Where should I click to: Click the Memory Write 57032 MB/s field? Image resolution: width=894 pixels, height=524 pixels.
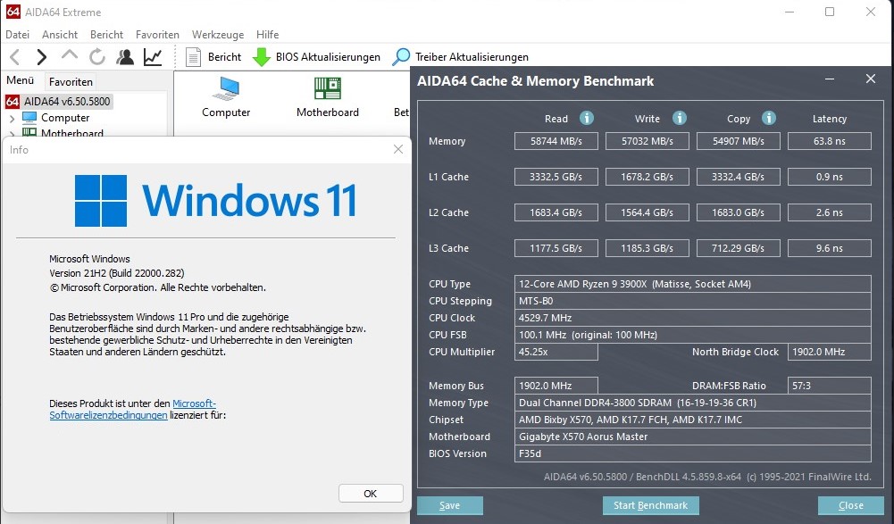pos(648,141)
